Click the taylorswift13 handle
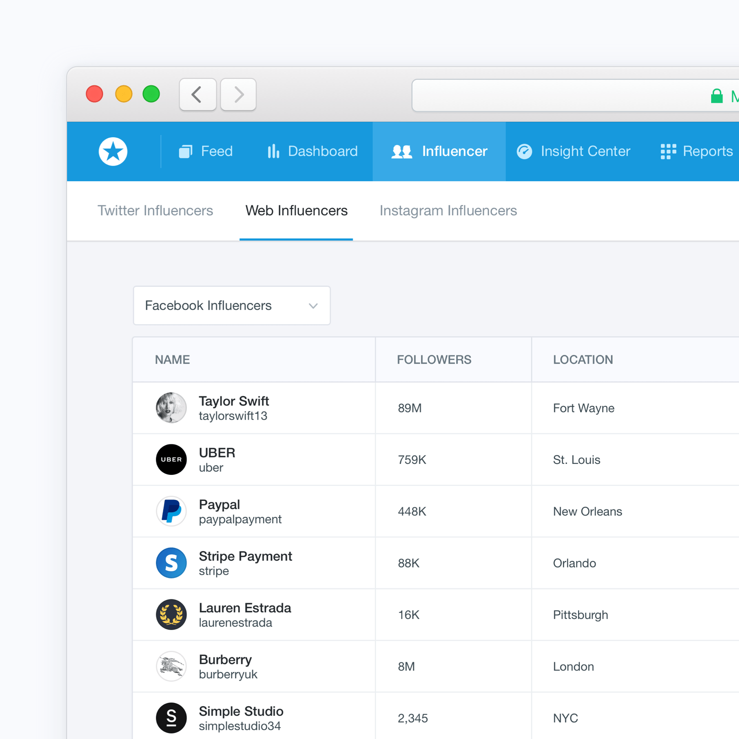 [x=233, y=416]
